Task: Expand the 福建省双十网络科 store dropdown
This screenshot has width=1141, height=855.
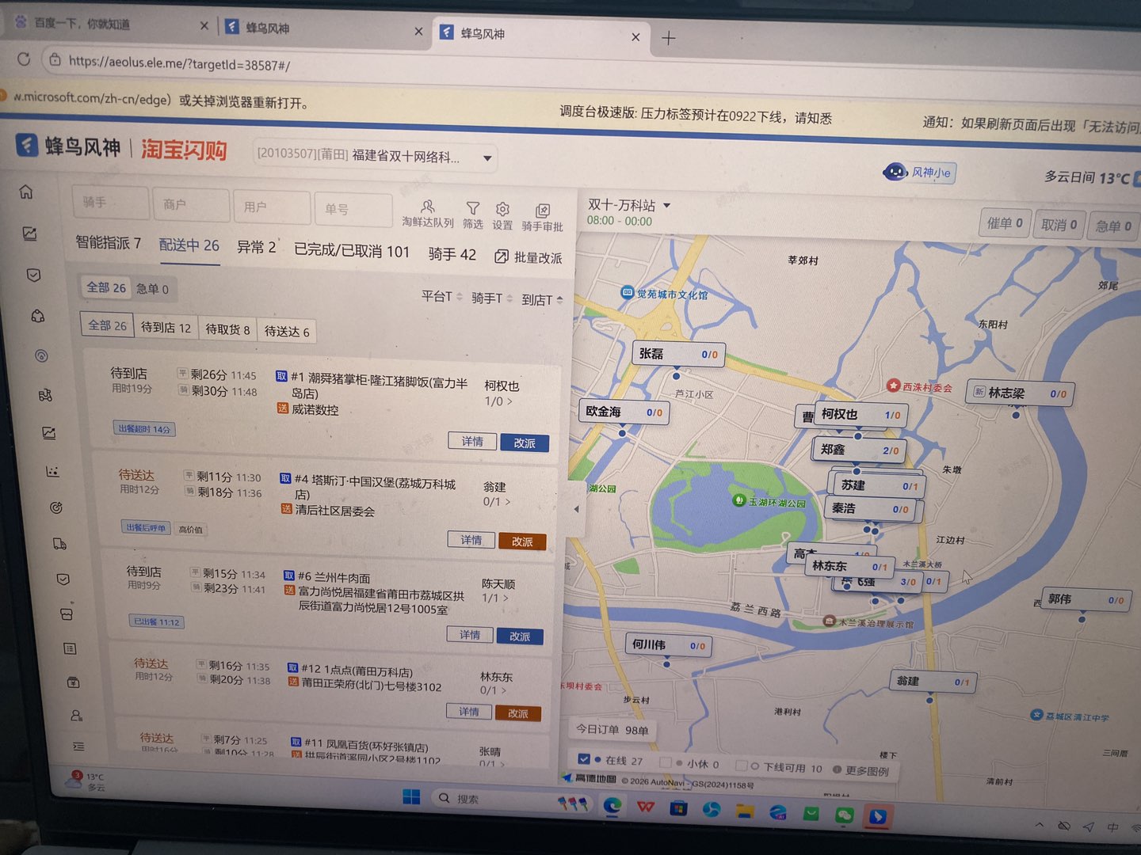Action: tap(487, 158)
